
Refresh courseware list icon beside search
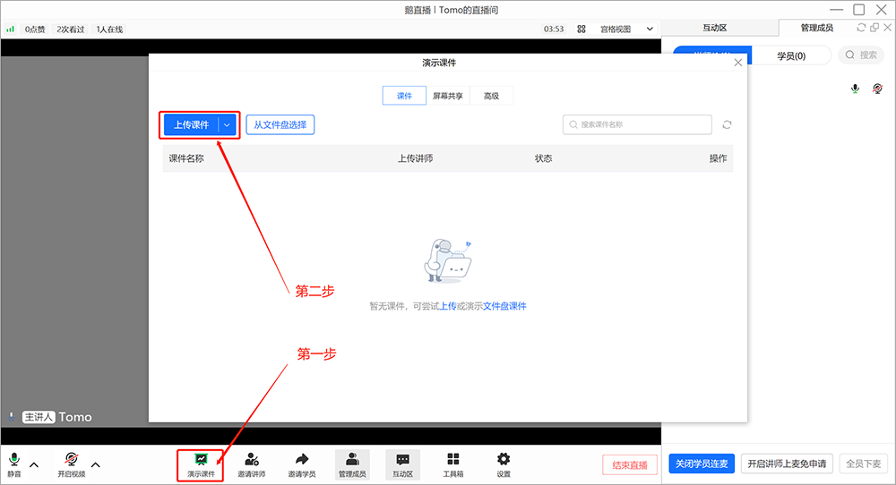(727, 124)
